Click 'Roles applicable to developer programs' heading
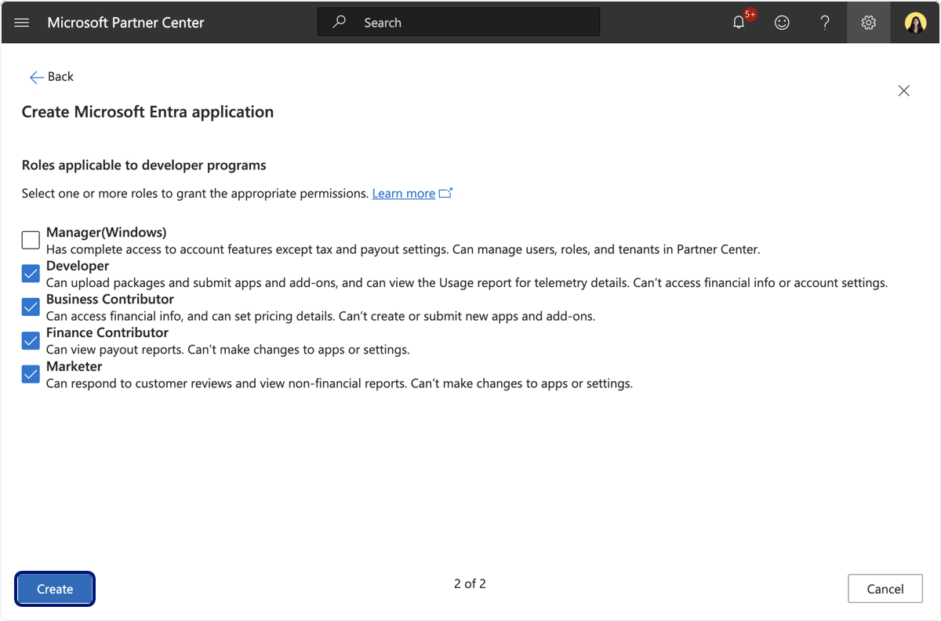 [x=144, y=165]
